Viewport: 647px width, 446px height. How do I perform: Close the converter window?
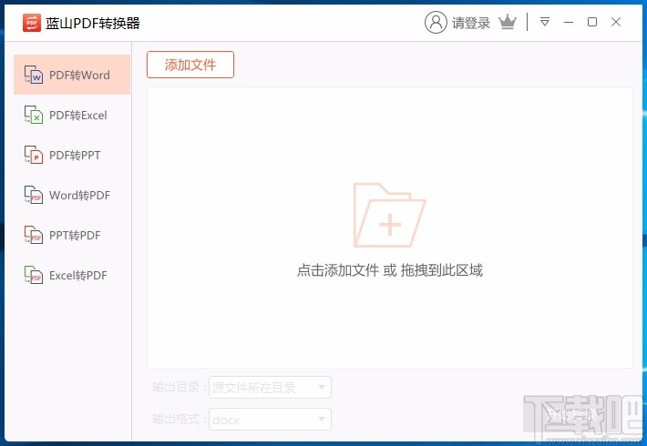(x=616, y=22)
